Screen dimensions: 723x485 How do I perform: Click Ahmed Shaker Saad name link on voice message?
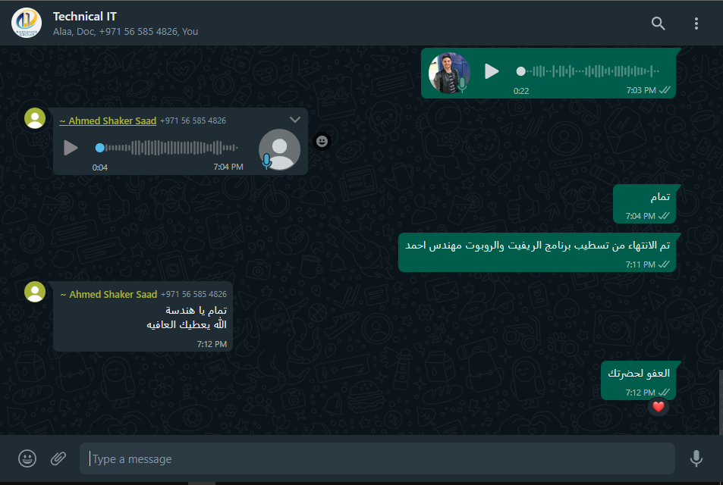coord(108,120)
